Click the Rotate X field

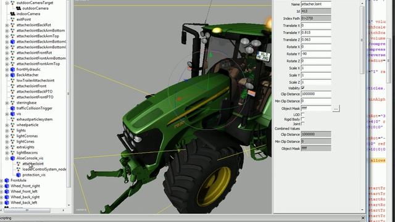(316, 47)
